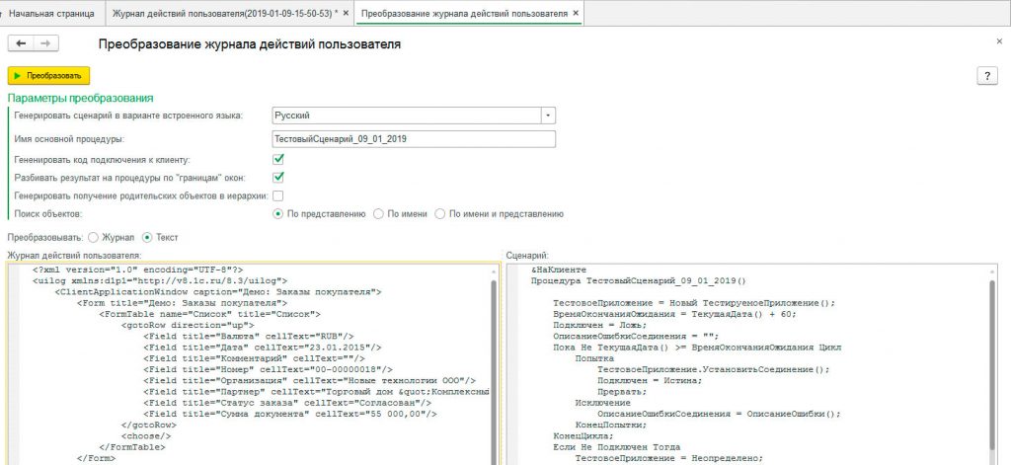The width and height of the screenshot is (1011, 465).
Task: Close the Преобразование журнала действий пользователя tab
Action: click(x=577, y=14)
